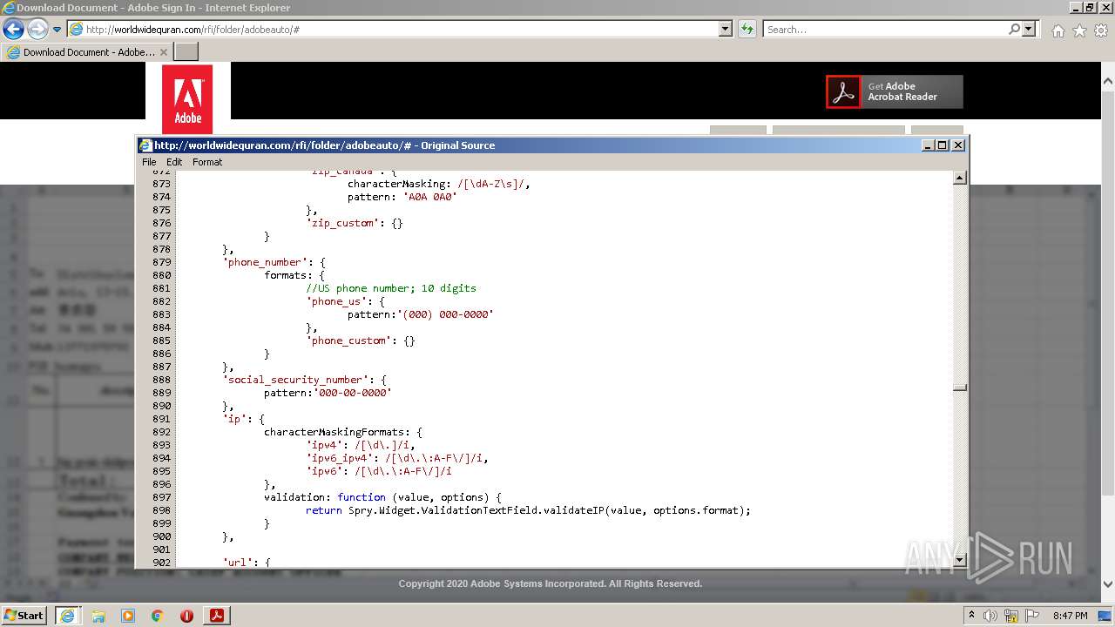1115x627 pixels.
Task: Select the Download Document - Adobe tab
Action: point(87,52)
